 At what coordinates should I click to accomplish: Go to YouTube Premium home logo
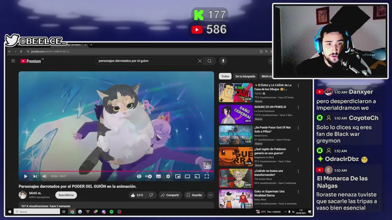click(x=31, y=61)
